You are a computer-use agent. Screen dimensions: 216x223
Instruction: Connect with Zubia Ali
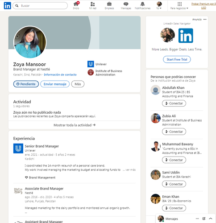click(174, 132)
